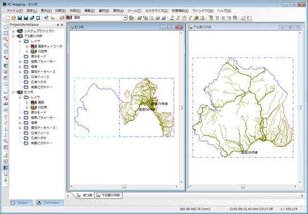Close the ProjectWorksSpace panel
Screen dimensions: 308x214
click(x=62, y=25)
